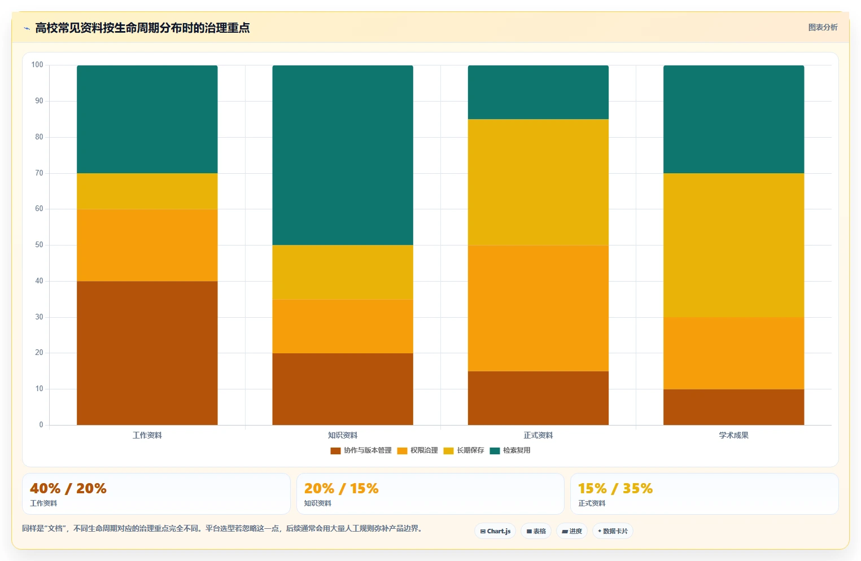Click the 正式资料 x-axis label
861x561 pixels.
pyautogui.click(x=538, y=435)
